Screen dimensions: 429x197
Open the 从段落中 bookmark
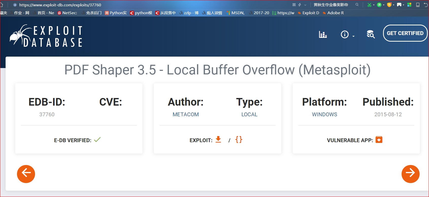166,13
